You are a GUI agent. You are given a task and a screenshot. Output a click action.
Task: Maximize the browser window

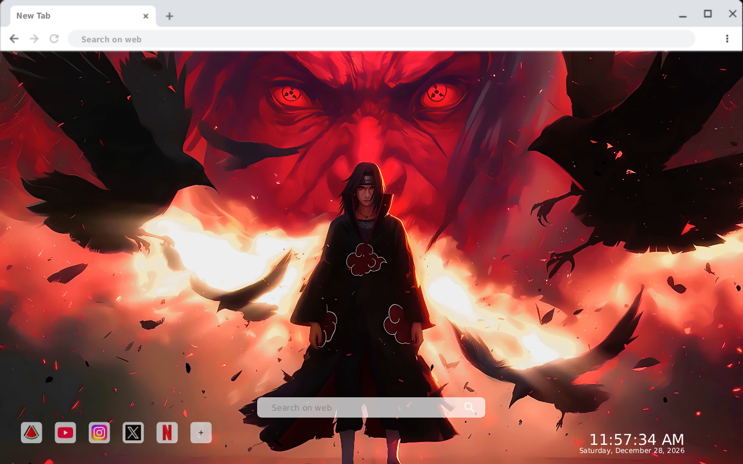click(708, 14)
